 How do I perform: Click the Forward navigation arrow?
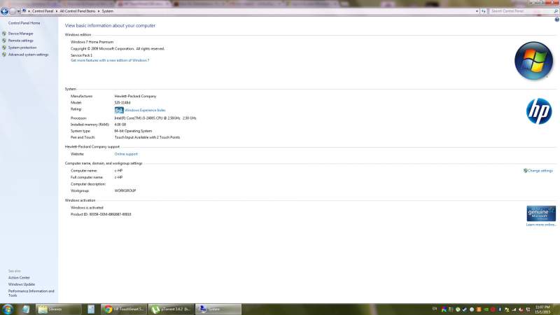click(13, 11)
